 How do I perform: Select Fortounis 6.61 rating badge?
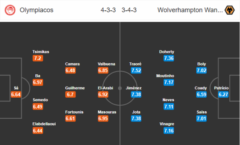pyautogui.click(x=70, y=118)
